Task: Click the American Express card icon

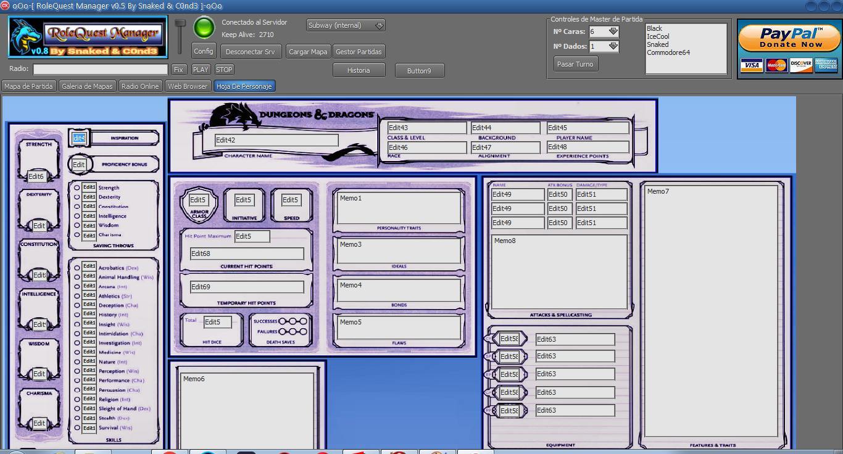Action: [x=826, y=65]
